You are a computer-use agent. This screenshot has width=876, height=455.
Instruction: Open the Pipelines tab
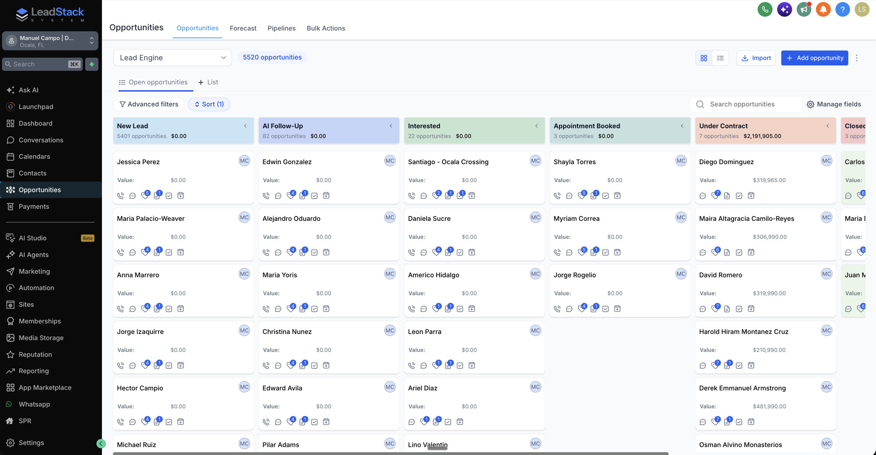[x=282, y=28]
